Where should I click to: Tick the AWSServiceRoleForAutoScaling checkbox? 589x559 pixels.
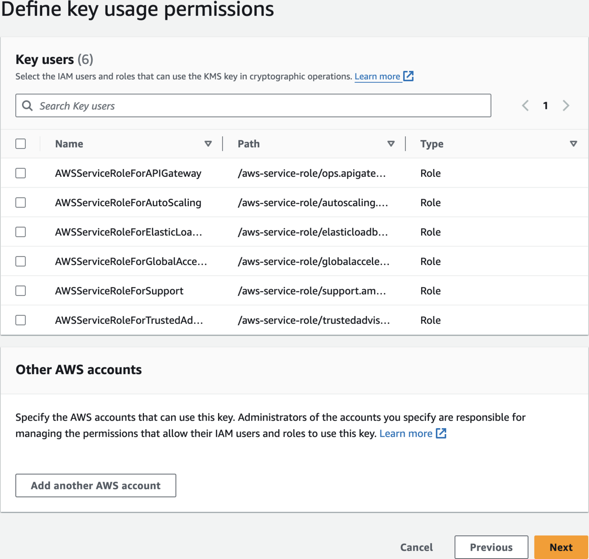click(21, 202)
